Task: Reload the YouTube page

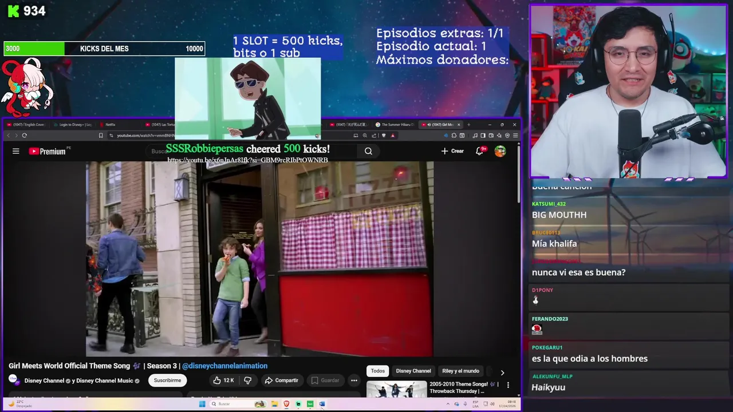Action: click(x=24, y=135)
